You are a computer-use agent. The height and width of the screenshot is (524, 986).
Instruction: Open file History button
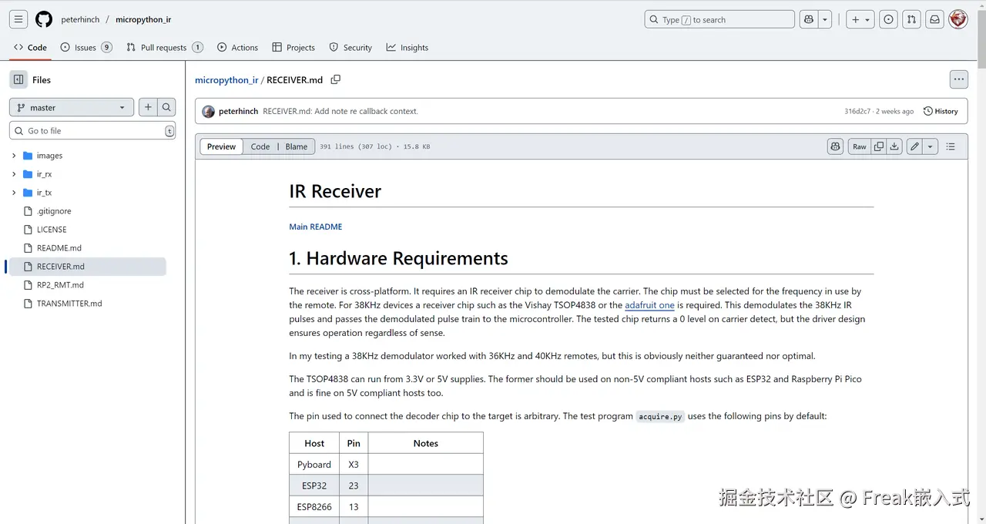coord(941,111)
